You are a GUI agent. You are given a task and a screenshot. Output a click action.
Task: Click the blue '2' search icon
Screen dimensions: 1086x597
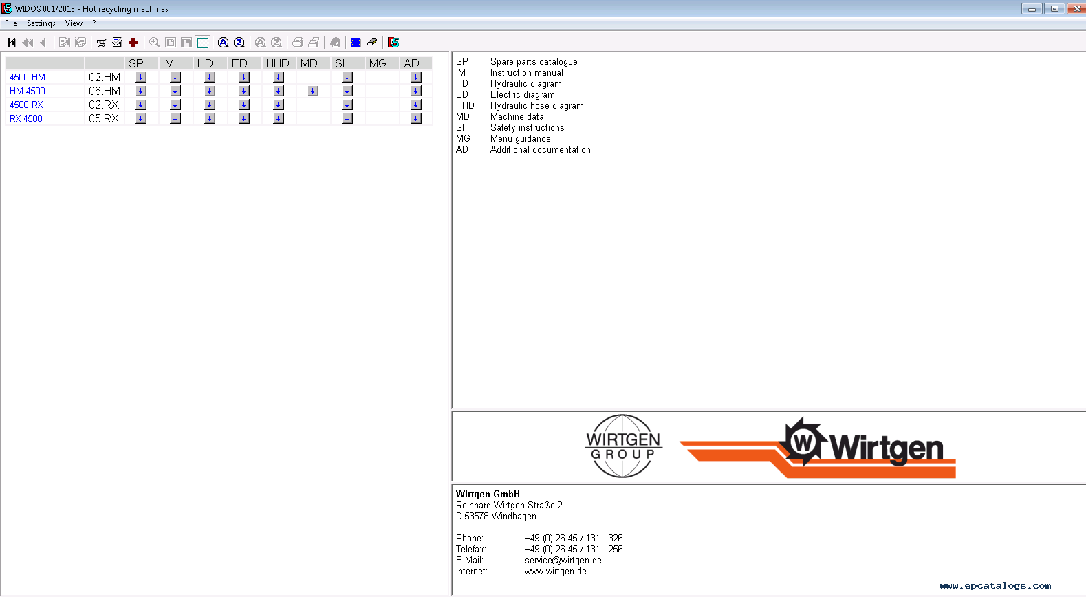pyautogui.click(x=239, y=43)
